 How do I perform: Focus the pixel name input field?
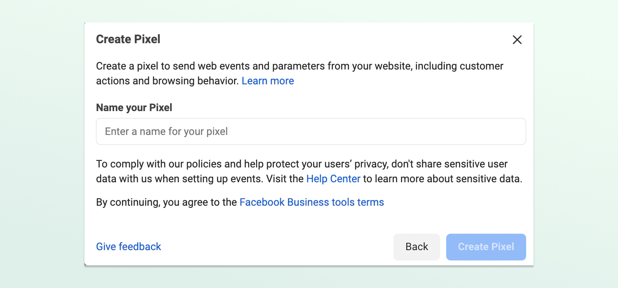311,132
